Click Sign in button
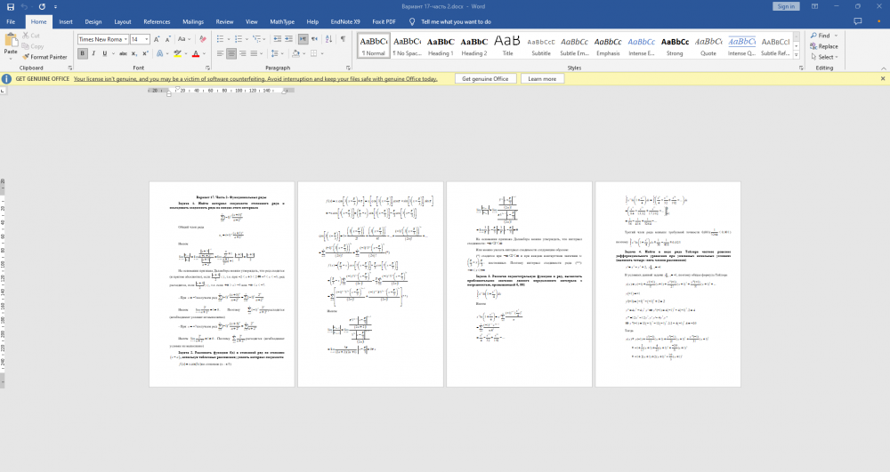The height and width of the screenshot is (472, 890). click(786, 6)
